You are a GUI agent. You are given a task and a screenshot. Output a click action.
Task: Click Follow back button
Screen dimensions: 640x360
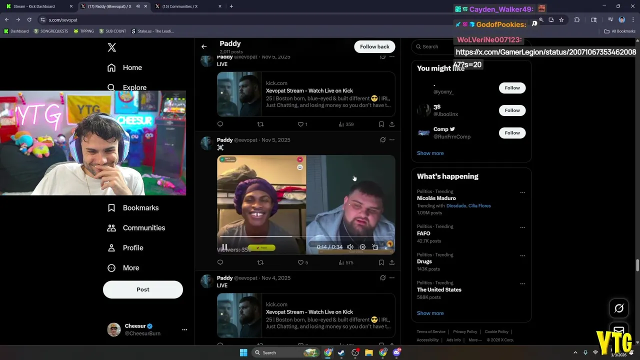pyautogui.click(x=374, y=46)
